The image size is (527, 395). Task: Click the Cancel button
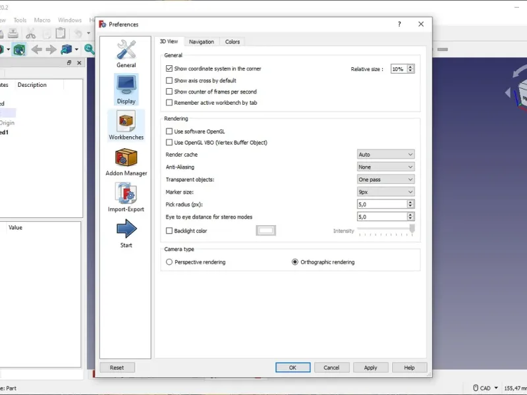click(331, 367)
